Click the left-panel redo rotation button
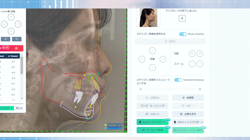Screen dimensions: 250x140 [5, 39]
